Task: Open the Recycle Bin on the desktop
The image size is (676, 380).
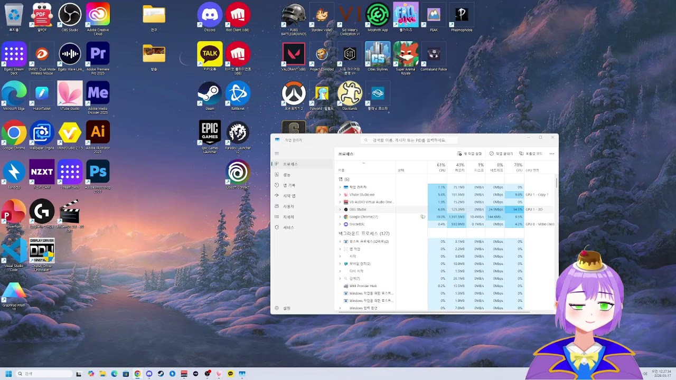Action: (x=14, y=17)
